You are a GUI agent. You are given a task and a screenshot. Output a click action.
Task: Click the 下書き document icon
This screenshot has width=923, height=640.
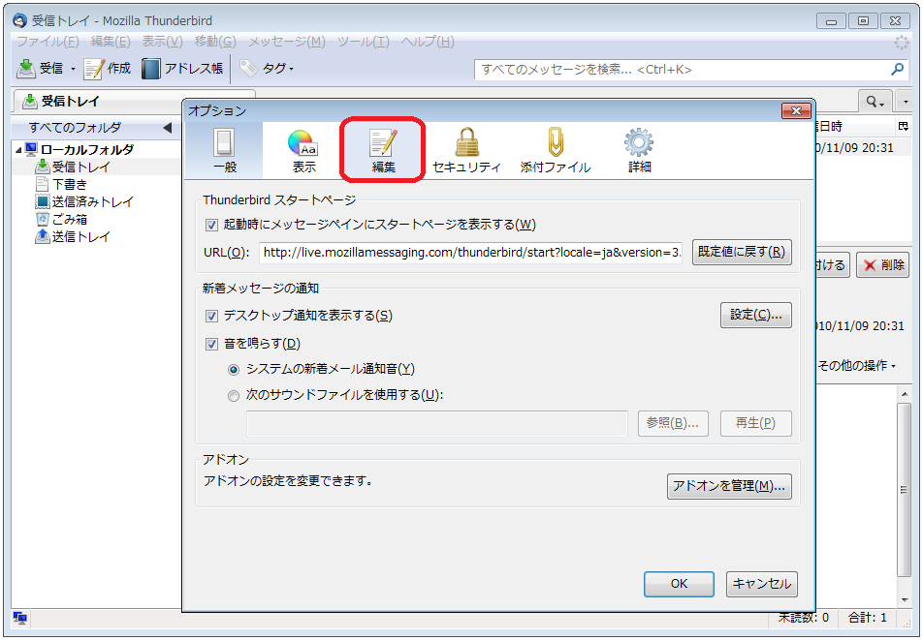43,185
